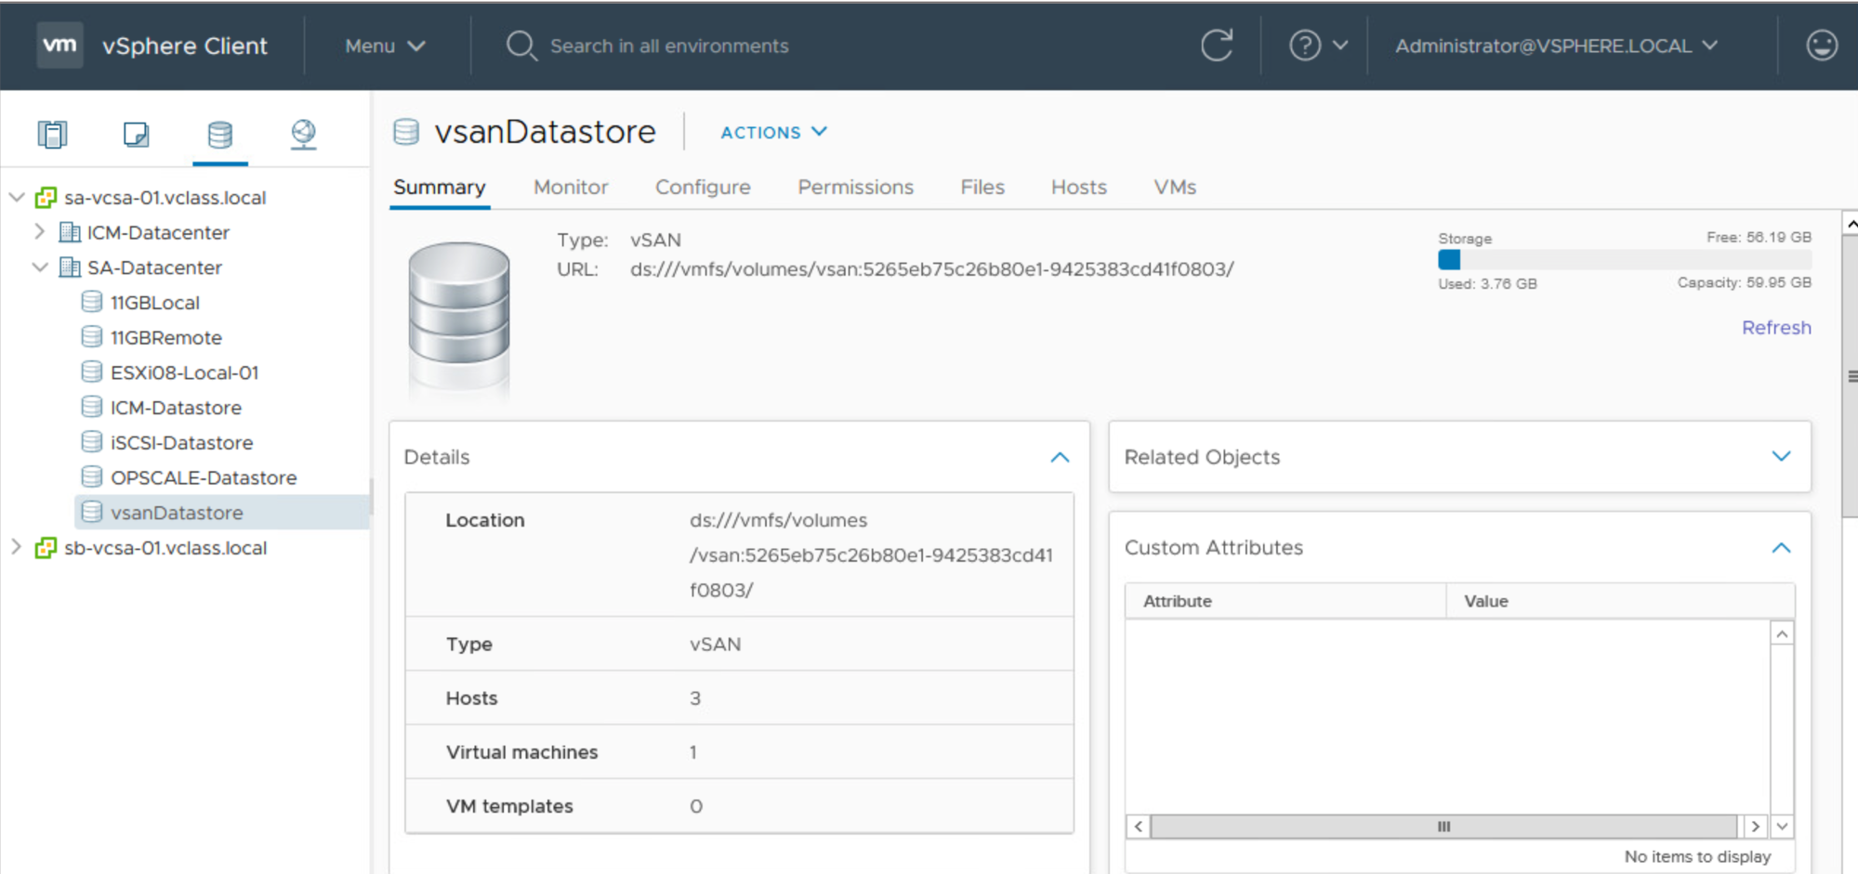Click the ICM-Datacenter icon
The image size is (1858, 874).
pos(70,232)
